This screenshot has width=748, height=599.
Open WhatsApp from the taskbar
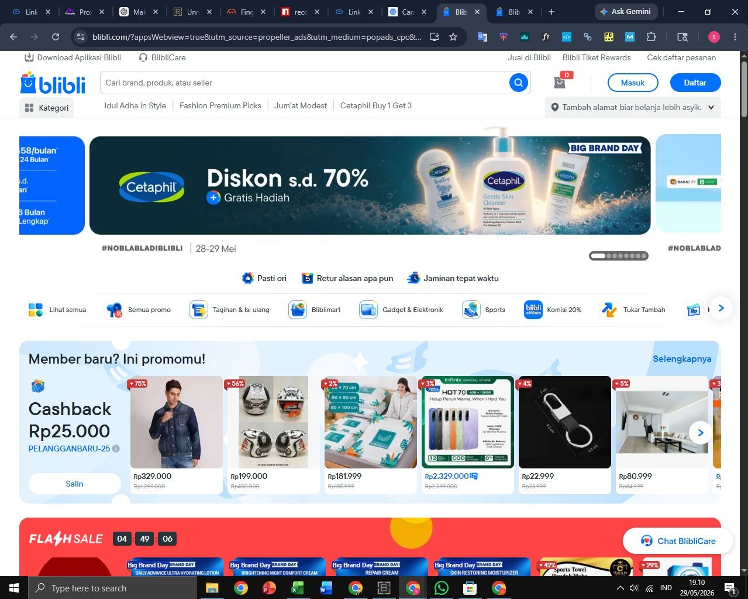pos(442,588)
